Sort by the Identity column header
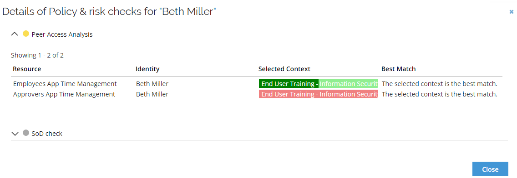Image resolution: width=517 pixels, height=178 pixels. click(x=147, y=69)
